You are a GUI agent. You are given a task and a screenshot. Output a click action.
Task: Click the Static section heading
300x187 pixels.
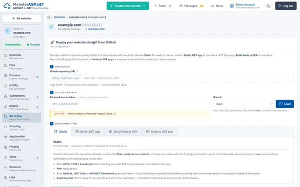[x=57, y=142]
